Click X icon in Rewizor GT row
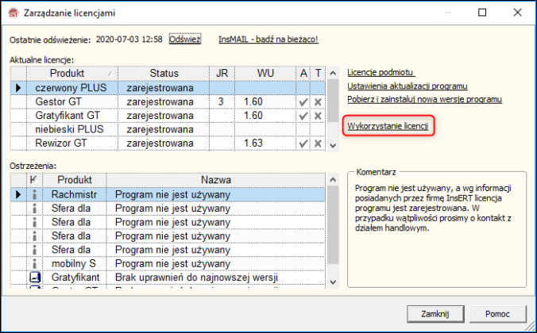This screenshot has height=333, width=537. (x=318, y=144)
